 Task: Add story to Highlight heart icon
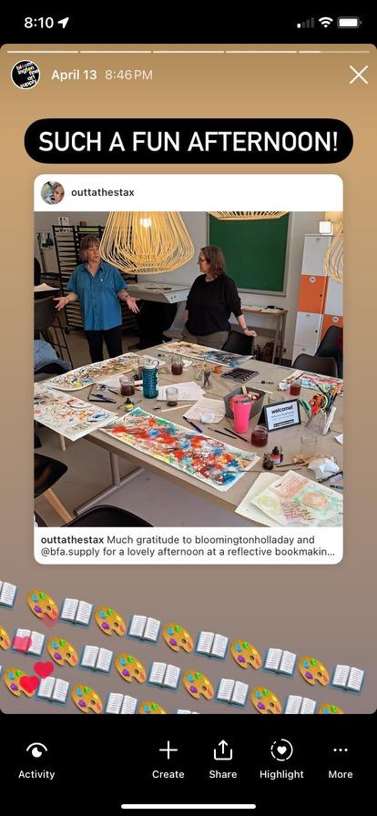point(281,750)
